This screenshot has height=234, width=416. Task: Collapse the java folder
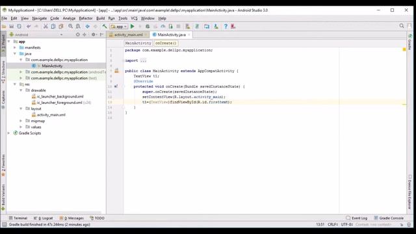click(x=15, y=53)
